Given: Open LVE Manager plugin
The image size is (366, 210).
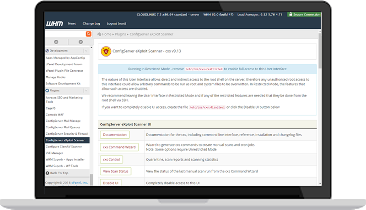Looking at the screenshot, I should point(54,153).
